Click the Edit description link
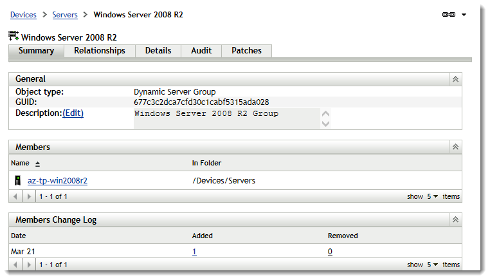Viewport: 490px width, 280px height. point(73,113)
